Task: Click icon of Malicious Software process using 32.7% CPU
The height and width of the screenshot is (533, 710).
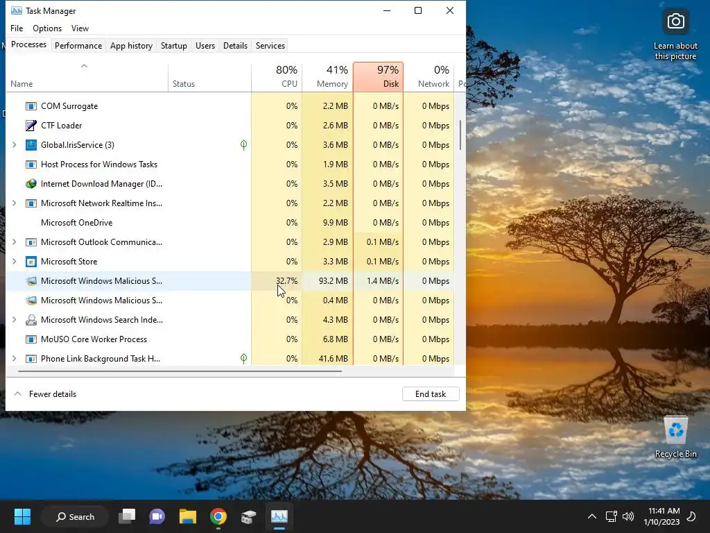Action: click(31, 281)
